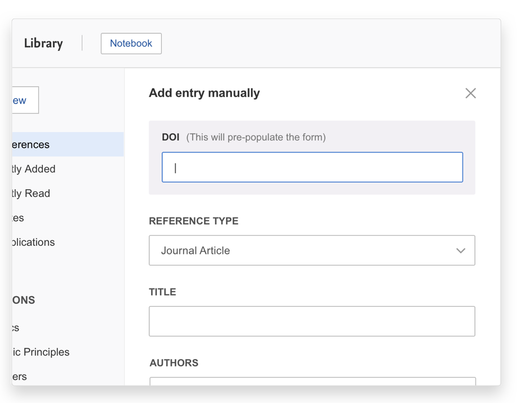
Task: Click into the Title text field
Action: pos(312,321)
